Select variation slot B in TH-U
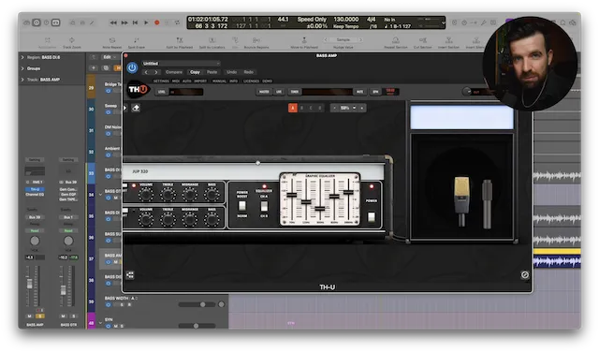This screenshot has width=599, height=353. pos(301,108)
